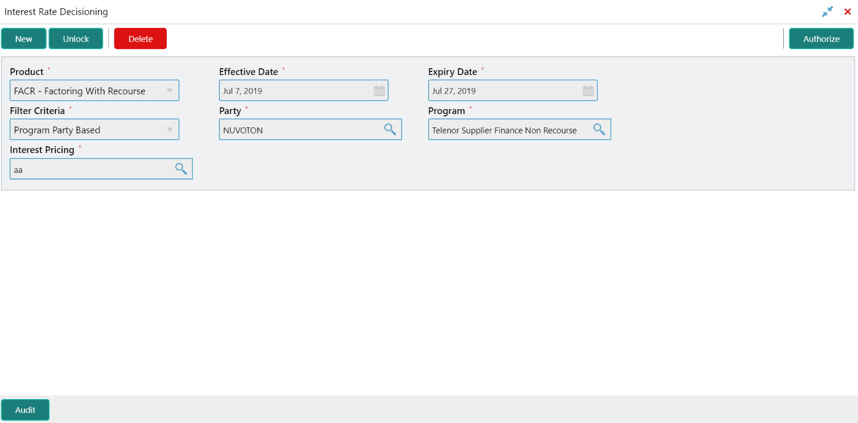Open the Expiry Date calendar picker
The width and height of the screenshot is (858, 423).
tap(588, 91)
